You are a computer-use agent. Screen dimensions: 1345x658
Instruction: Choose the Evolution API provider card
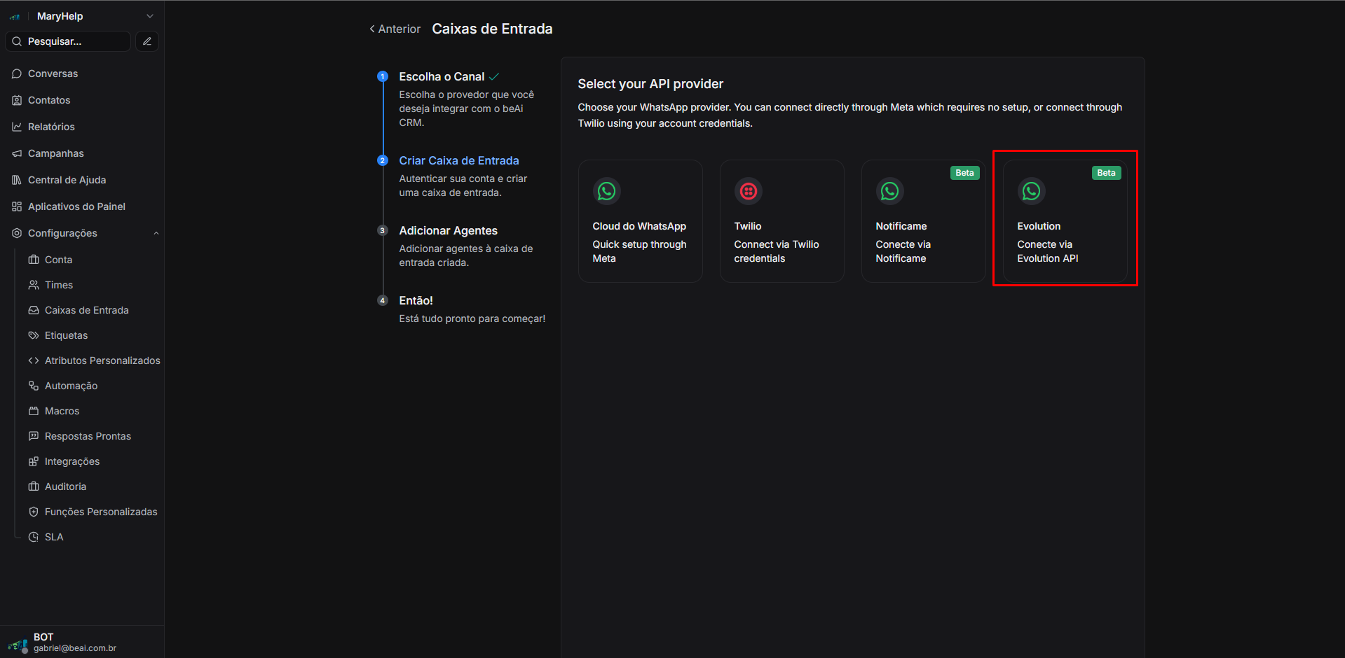(x=1064, y=221)
